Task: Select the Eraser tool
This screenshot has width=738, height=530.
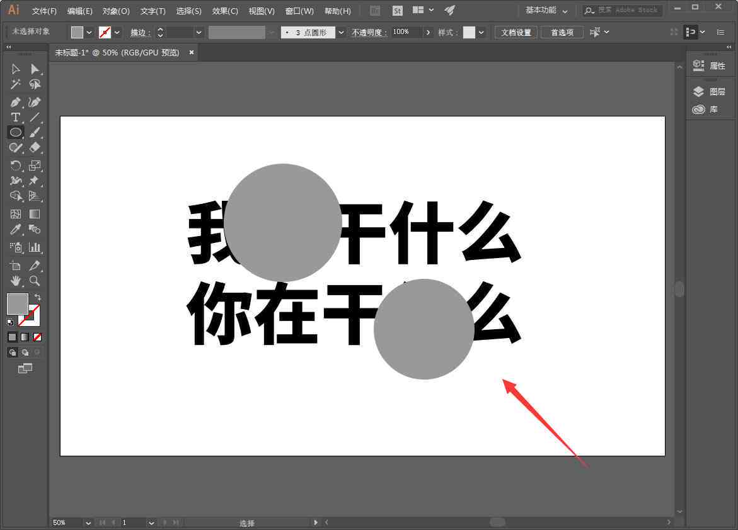Action: tap(35, 148)
